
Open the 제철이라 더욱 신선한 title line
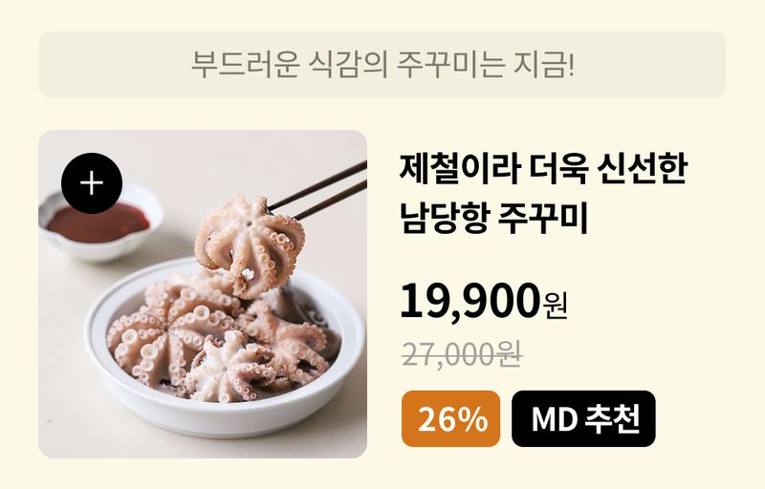(x=543, y=168)
